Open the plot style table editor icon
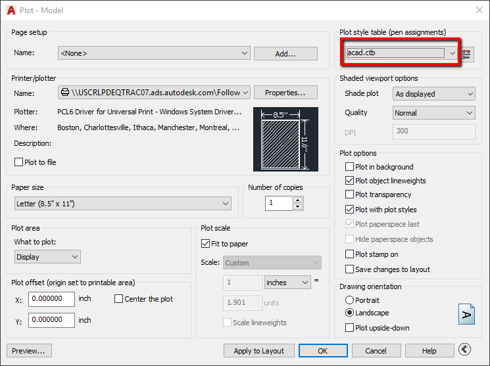This screenshot has width=490, height=366. click(466, 54)
